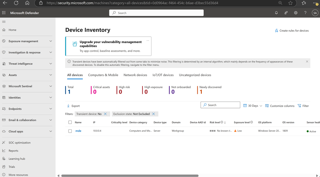Viewport: 320px width, 177px height.
Task: Select the All devices tab
Action: [x=75, y=75]
